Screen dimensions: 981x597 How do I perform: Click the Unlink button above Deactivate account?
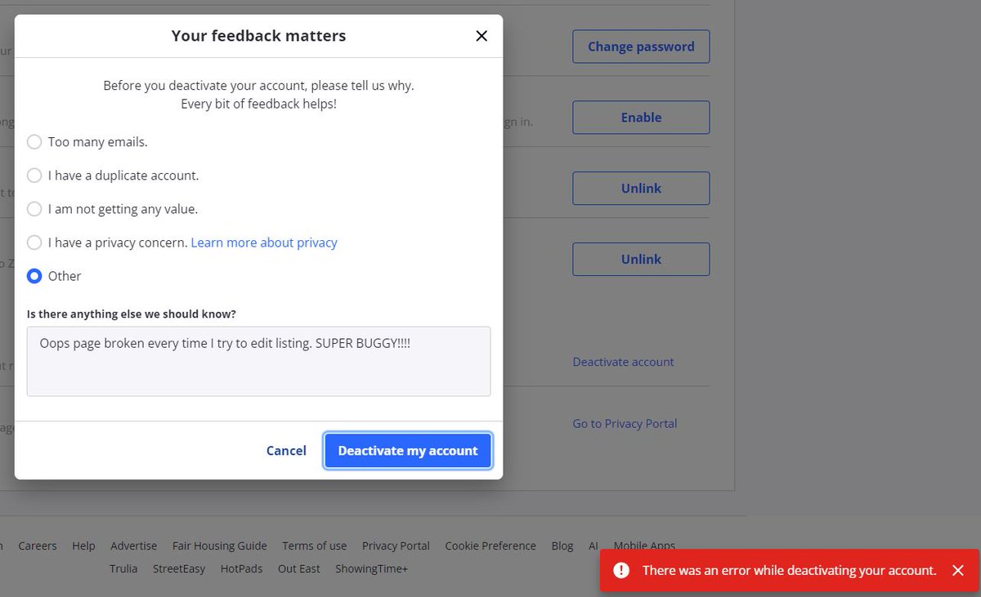coord(641,259)
